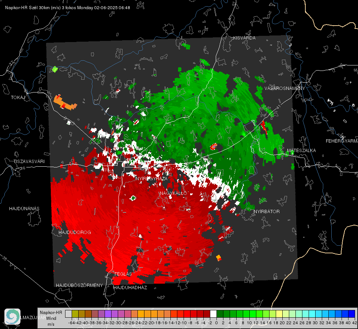Click the TÉGLÁS town label
358x329 pixels.
[x=123, y=274]
